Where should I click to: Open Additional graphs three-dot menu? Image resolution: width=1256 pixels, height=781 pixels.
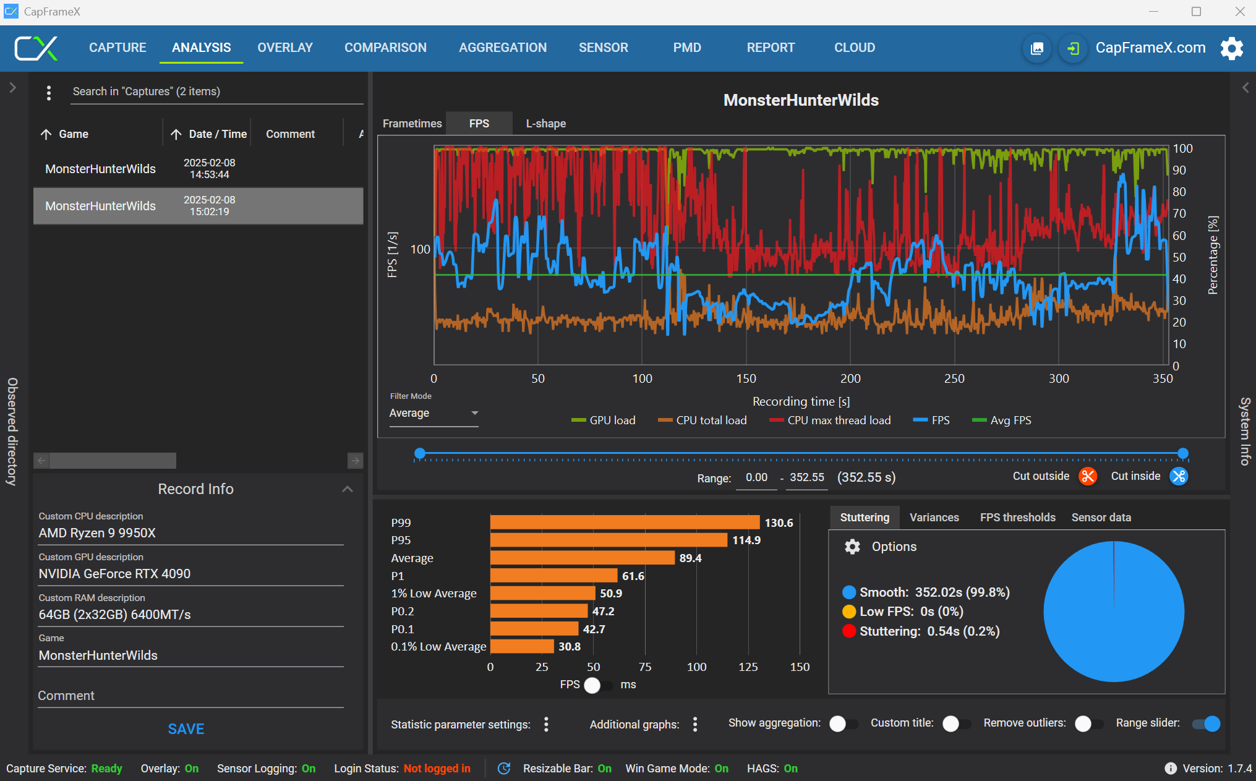pos(695,724)
